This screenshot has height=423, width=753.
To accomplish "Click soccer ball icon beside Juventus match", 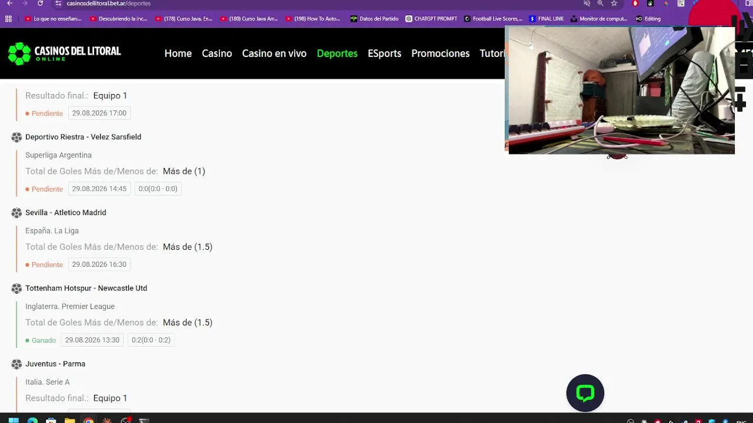I will [x=16, y=364].
